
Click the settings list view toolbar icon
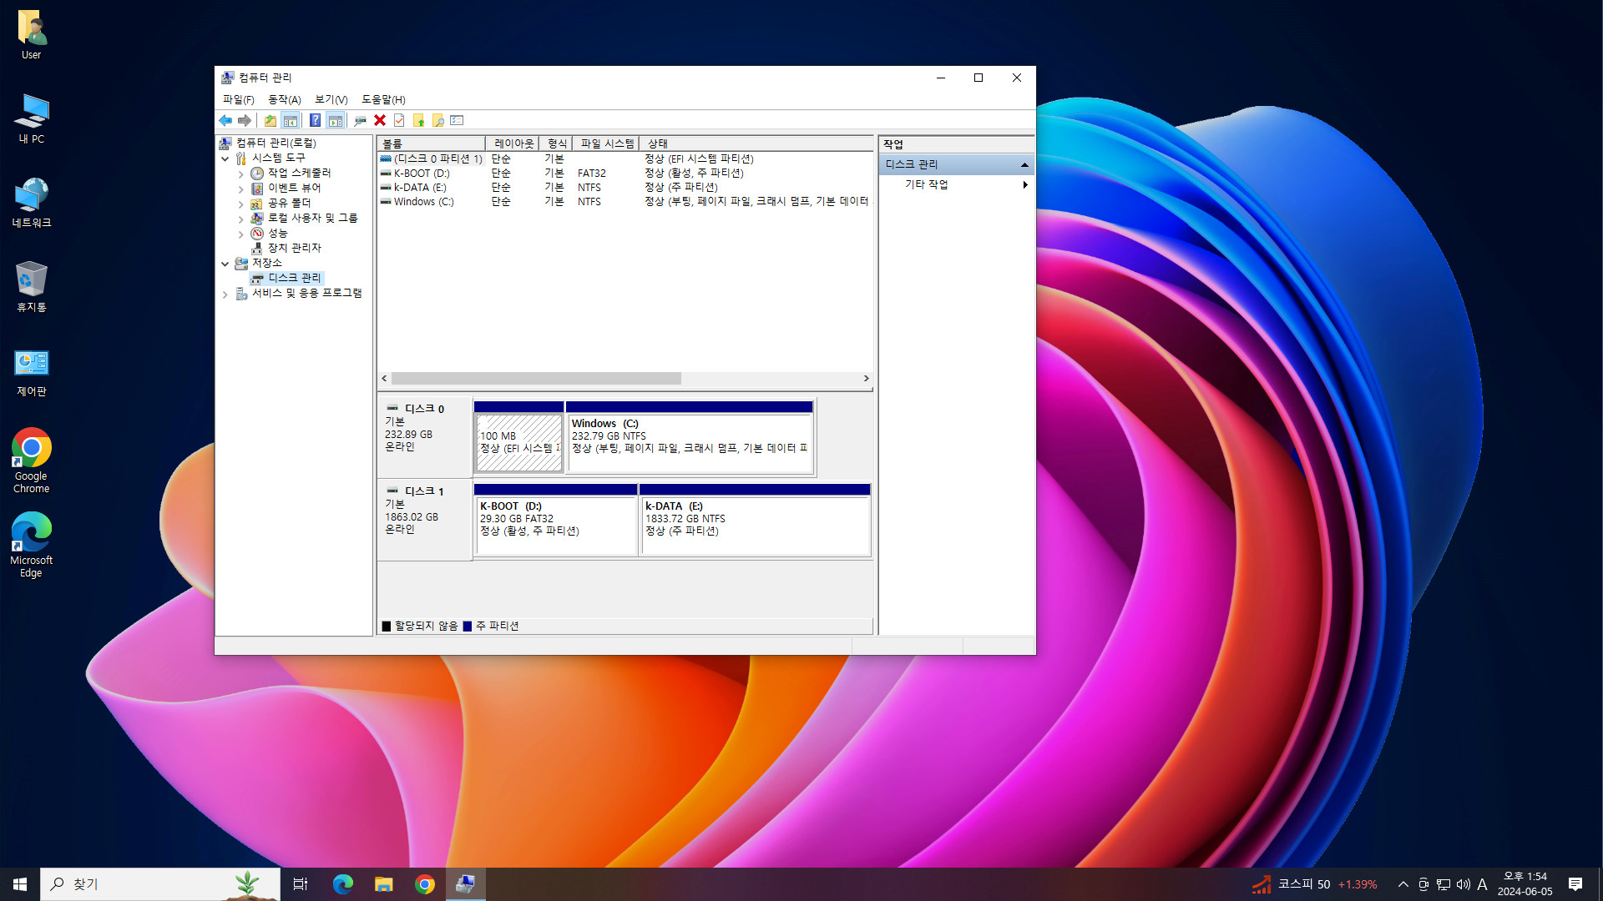(457, 121)
